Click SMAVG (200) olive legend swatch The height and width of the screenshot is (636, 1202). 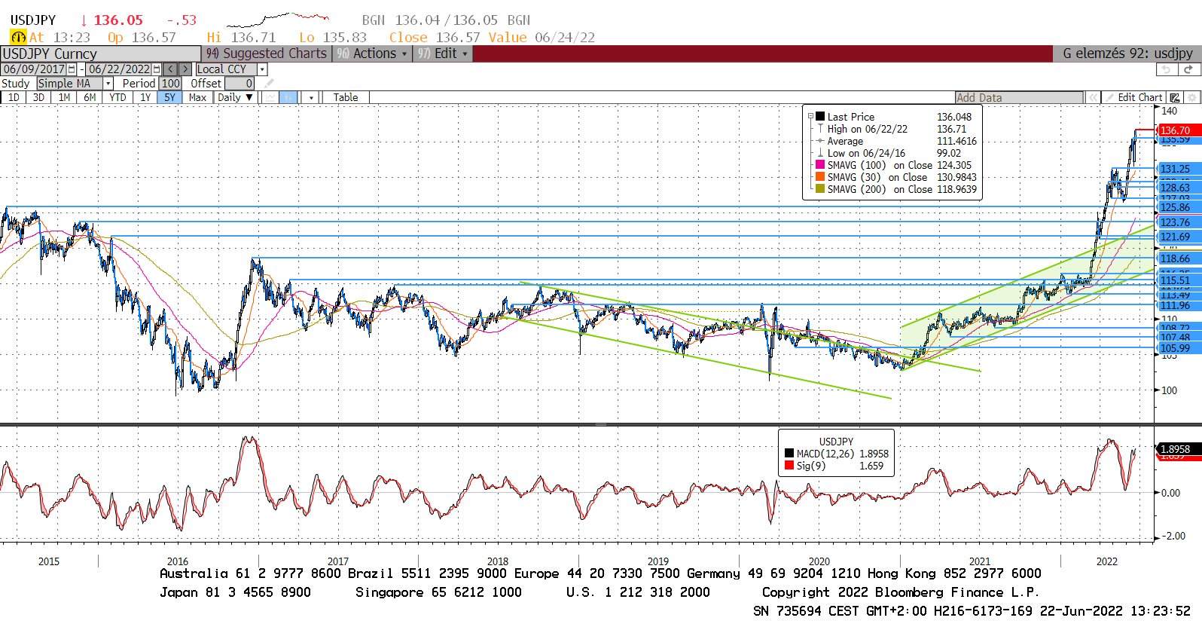tap(820, 189)
